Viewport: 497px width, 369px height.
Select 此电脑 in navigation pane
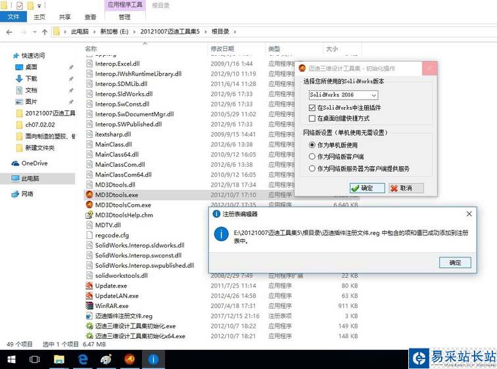point(30,179)
